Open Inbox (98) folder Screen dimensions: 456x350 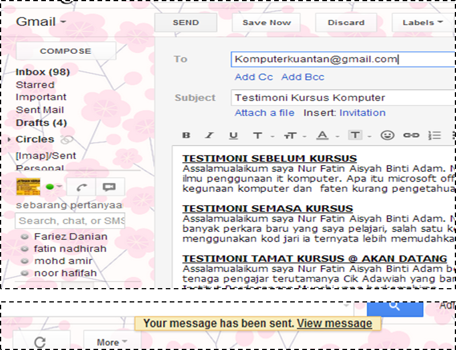[x=42, y=72]
